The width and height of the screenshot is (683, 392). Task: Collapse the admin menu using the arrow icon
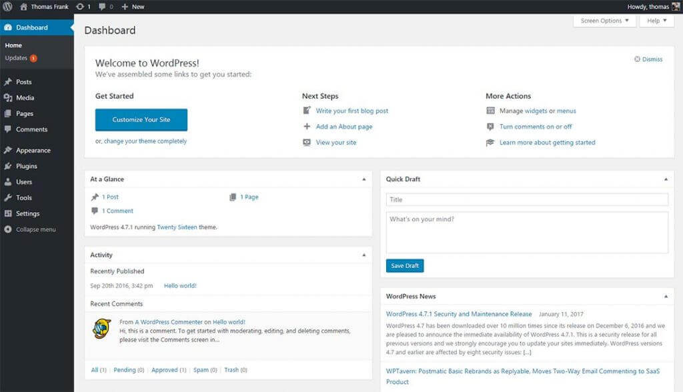(8, 229)
